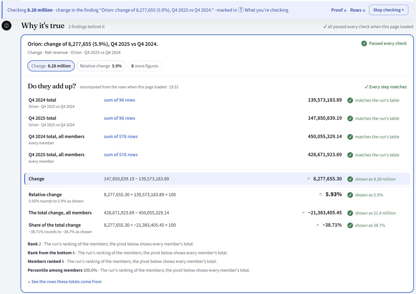The image size is (416, 294).
Task: Click check icon next to shown as 38.7%
Action: point(350,225)
